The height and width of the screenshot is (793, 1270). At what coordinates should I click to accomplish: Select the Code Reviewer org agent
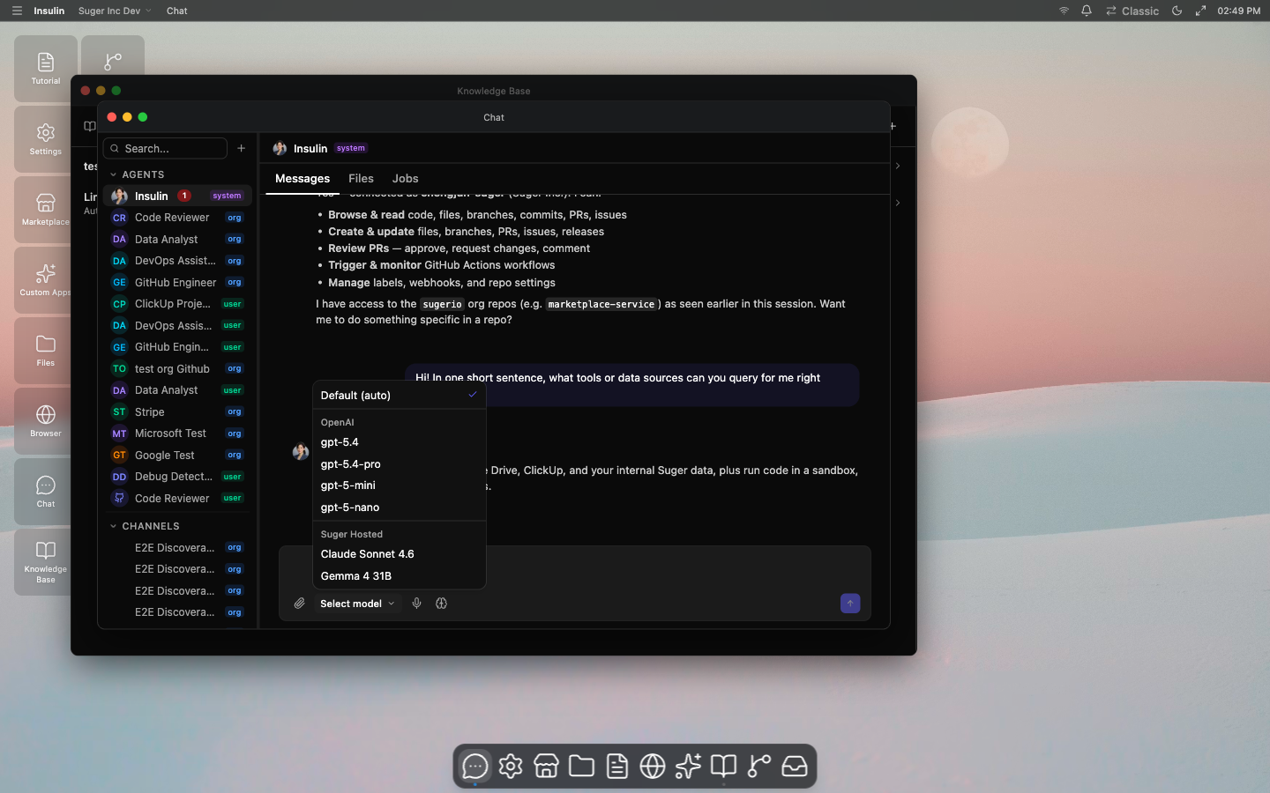177,218
